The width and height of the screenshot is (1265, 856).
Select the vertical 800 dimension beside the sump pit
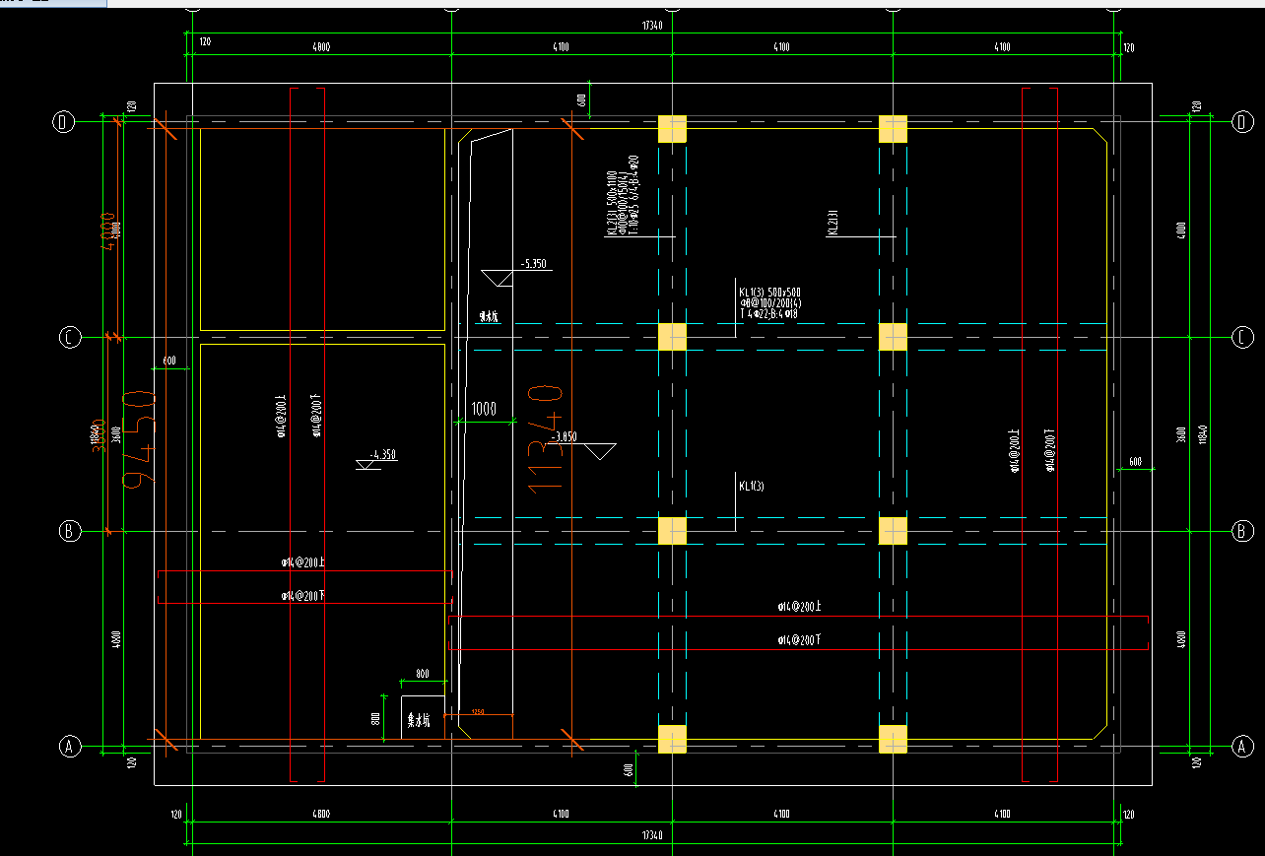click(x=376, y=718)
